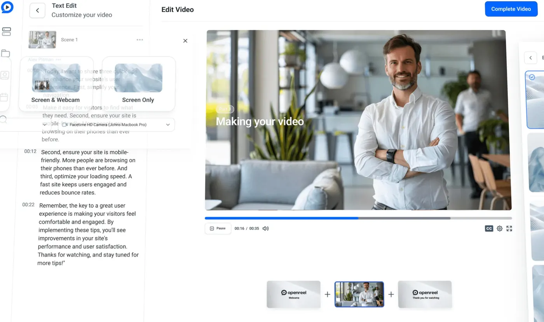Open the folder icon in sidebar
This screenshot has height=322, width=544.
pyautogui.click(x=5, y=53)
